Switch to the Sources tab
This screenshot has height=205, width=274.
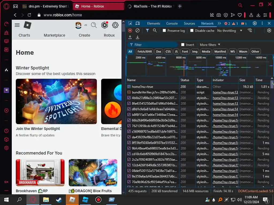click(x=189, y=23)
